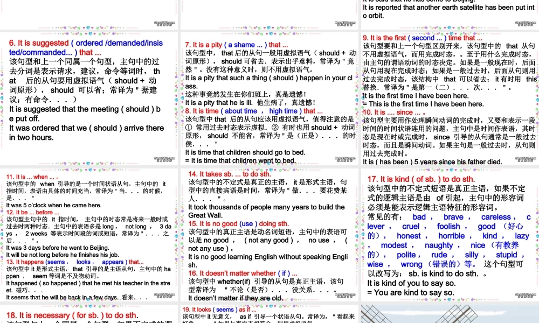This screenshot has height=323, width=539.
Task: Click sentence 'It is suggested that the meeting (should) be put off'
Action: point(85,114)
